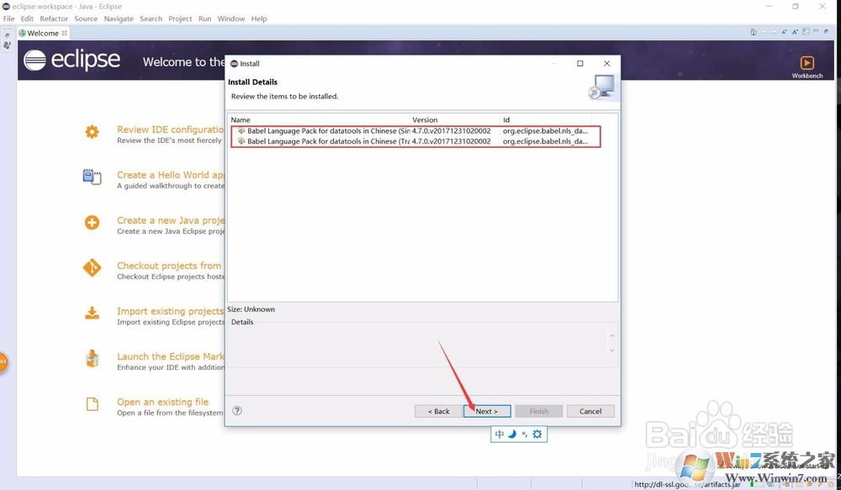841x490 pixels.
Task: Open the Source menu
Action: [x=86, y=18]
